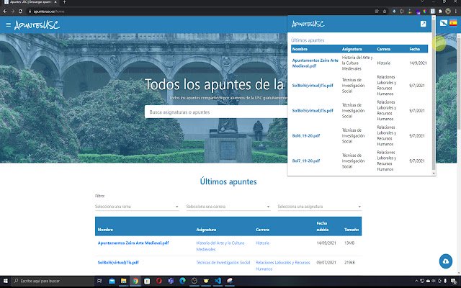Click the 'Busca asignaturas o apuntes' search field
The height and width of the screenshot is (288, 461).
pos(216,112)
